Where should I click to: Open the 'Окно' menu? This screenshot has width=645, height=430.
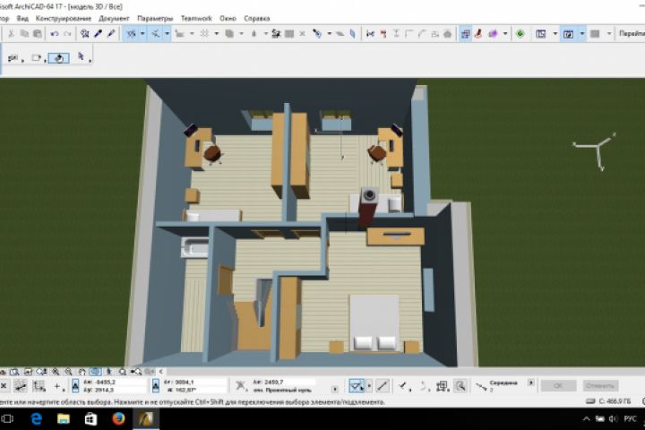[228, 19]
